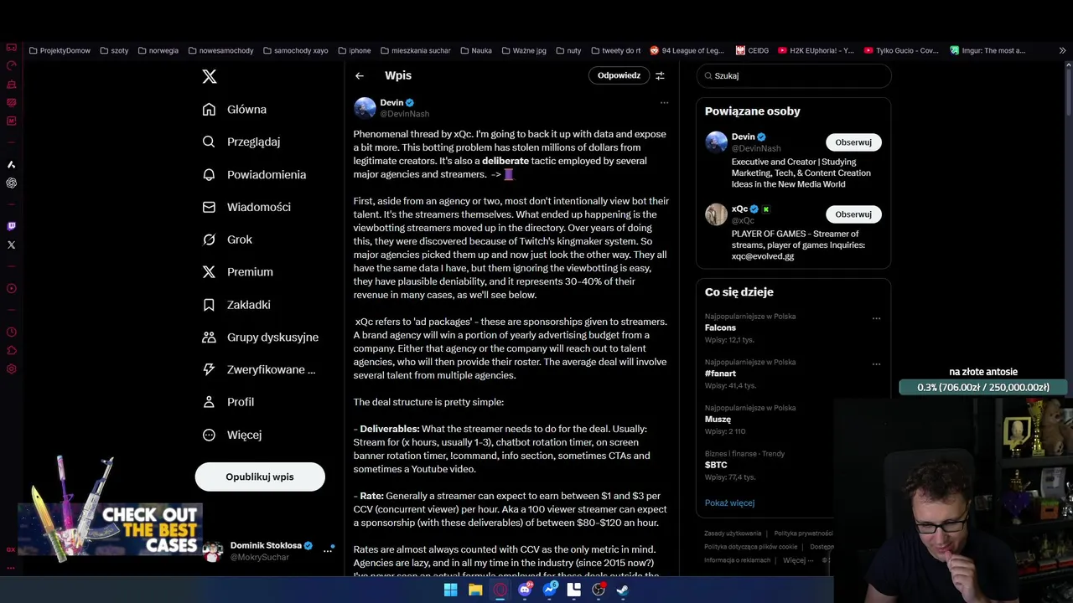
Task: Focus the Szukaj search field
Action: click(794, 75)
